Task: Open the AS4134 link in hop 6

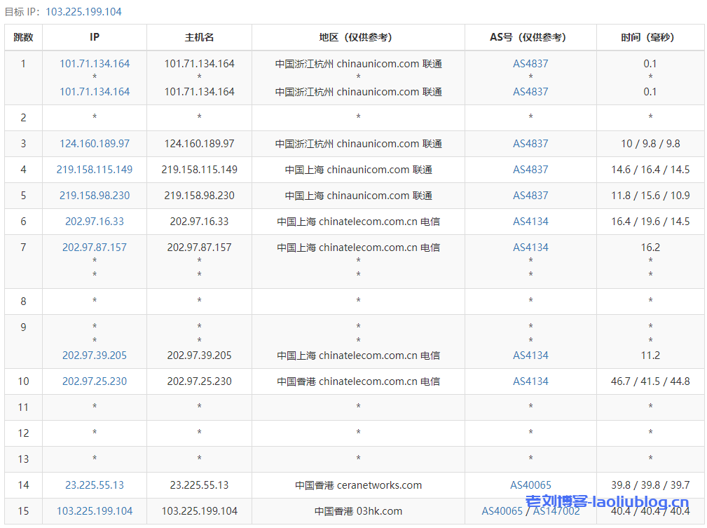Action: [530, 222]
